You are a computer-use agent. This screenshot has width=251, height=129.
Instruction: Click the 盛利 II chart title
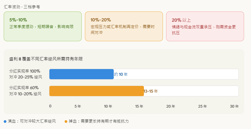pos(46,59)
